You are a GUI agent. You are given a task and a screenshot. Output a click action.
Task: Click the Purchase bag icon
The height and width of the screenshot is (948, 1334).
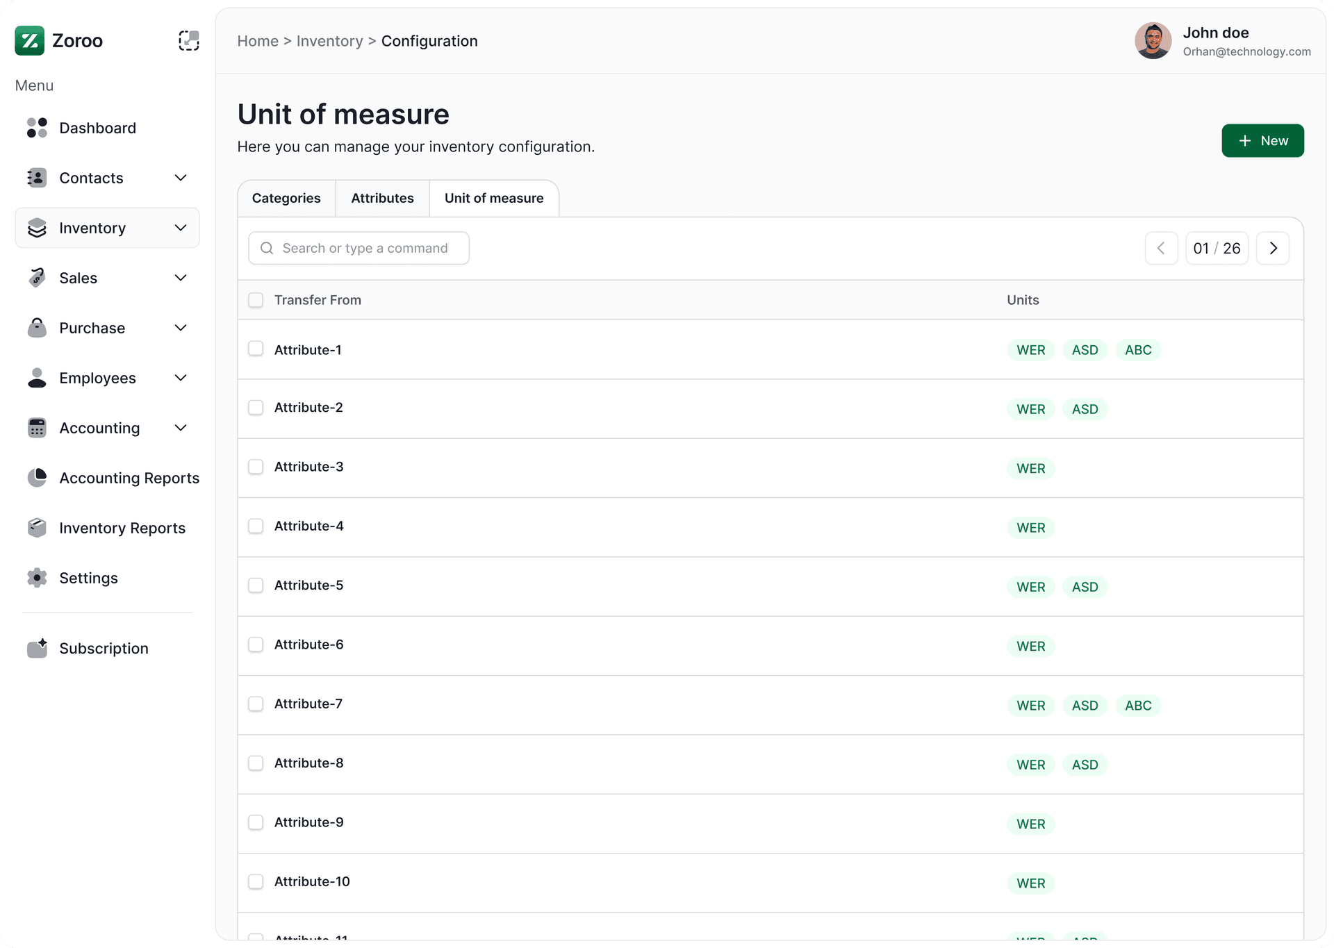pos(37,328)
